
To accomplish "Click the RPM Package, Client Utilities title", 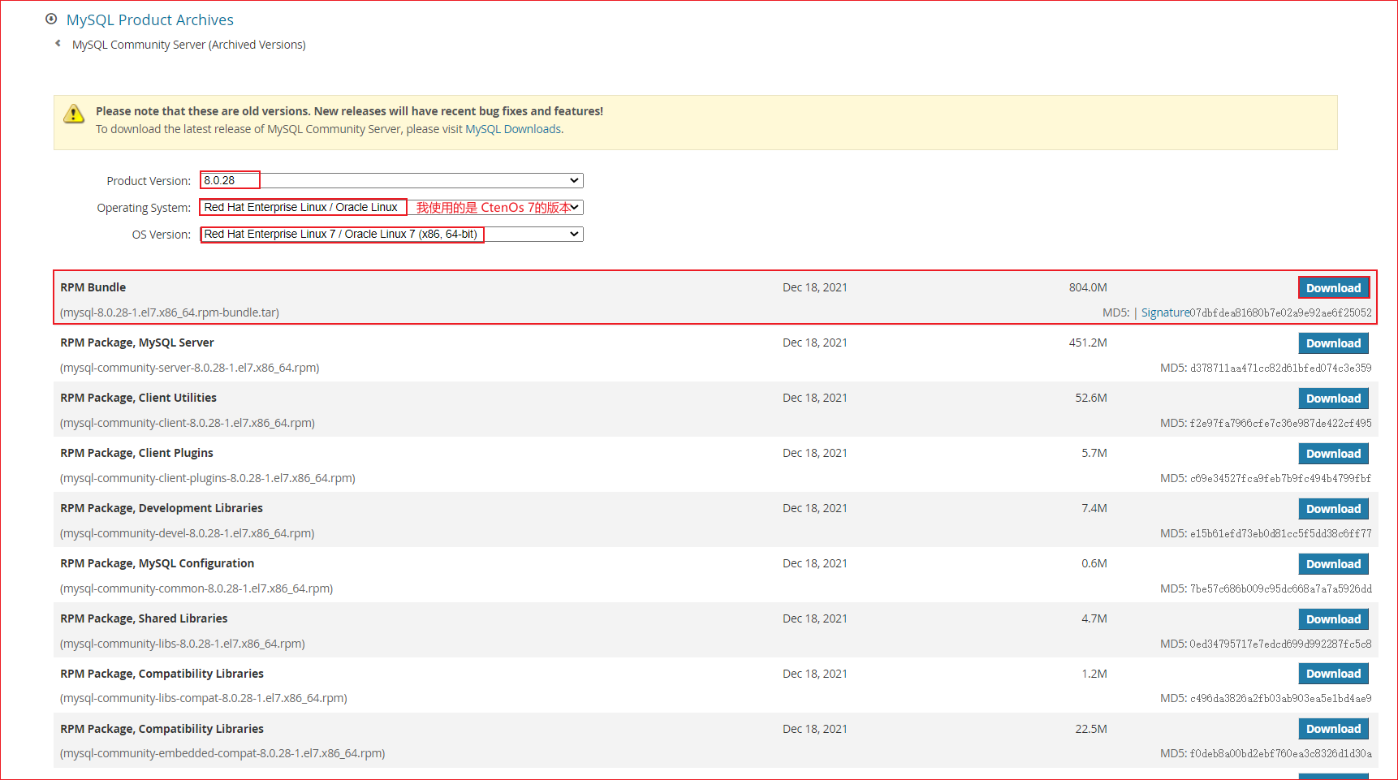I will 139,398.
